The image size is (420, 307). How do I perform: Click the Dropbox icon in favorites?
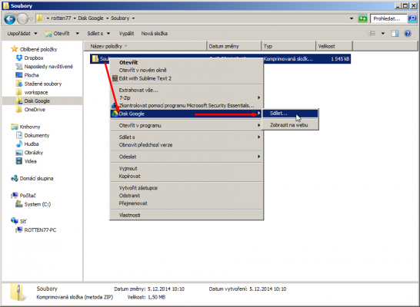(x=19, y=58)
